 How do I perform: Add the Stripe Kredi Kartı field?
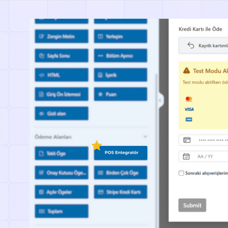(120, 192)
